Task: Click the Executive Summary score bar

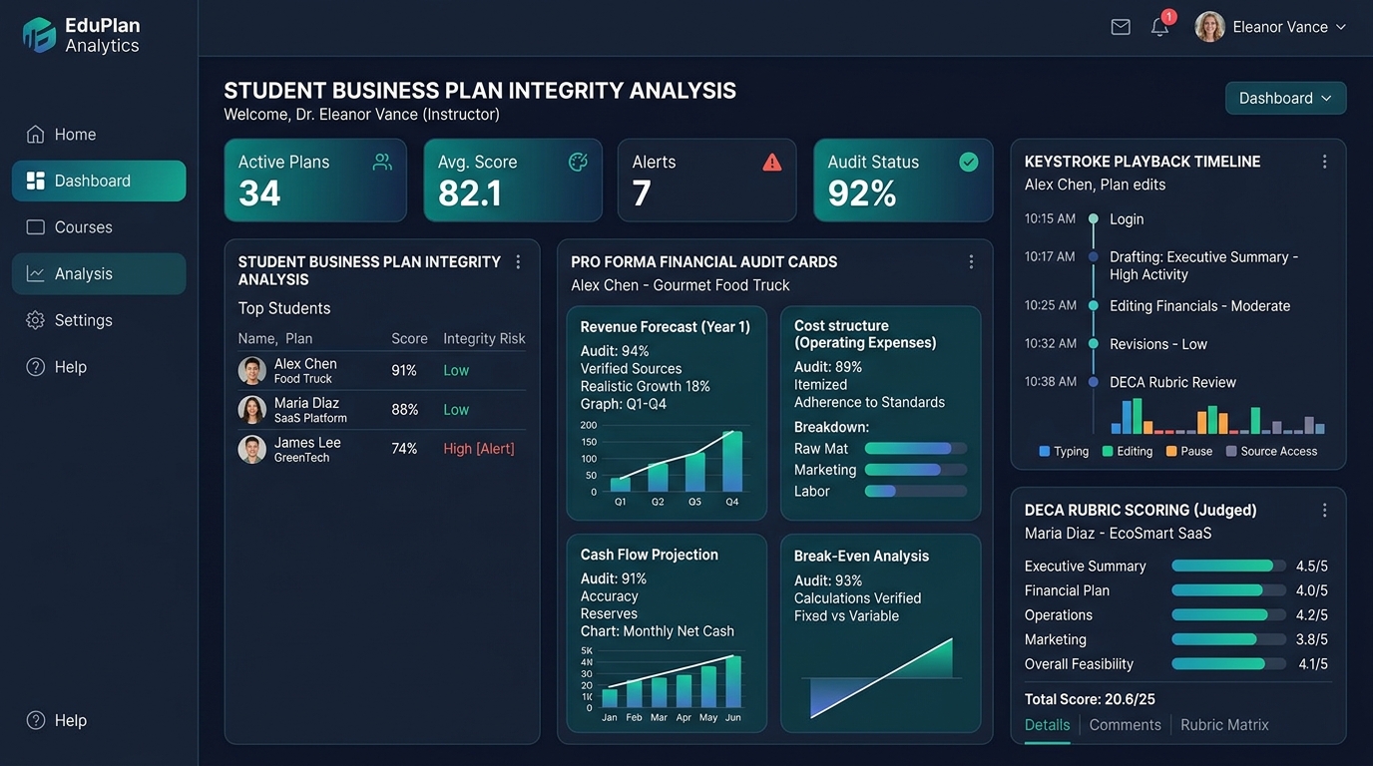Action: click(1228, 566)
